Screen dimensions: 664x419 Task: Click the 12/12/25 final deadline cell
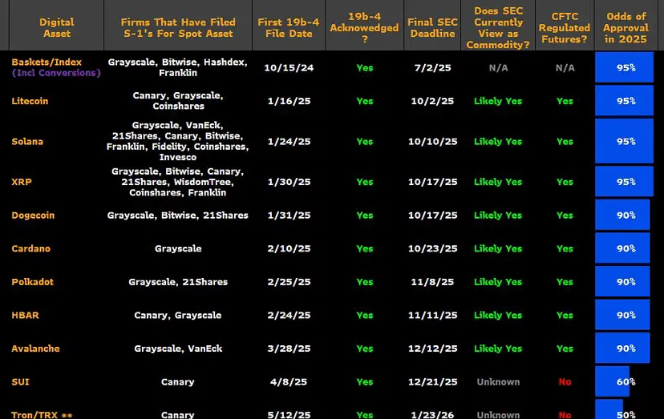(432, 348)
